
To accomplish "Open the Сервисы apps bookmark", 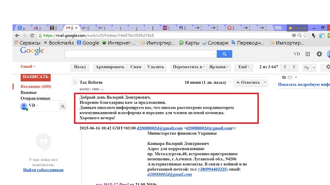I will pos(27,43).
